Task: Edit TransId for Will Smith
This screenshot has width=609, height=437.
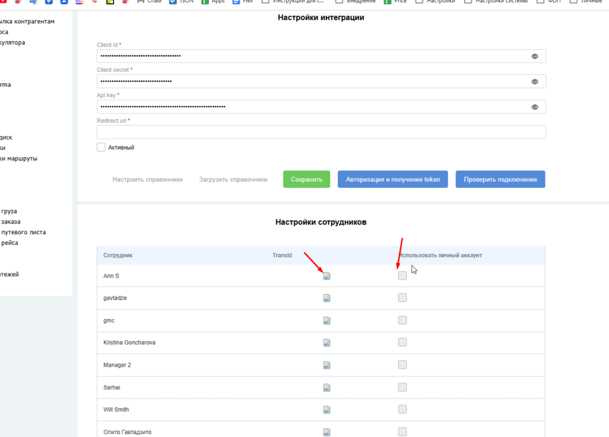Action: (327, 410)
